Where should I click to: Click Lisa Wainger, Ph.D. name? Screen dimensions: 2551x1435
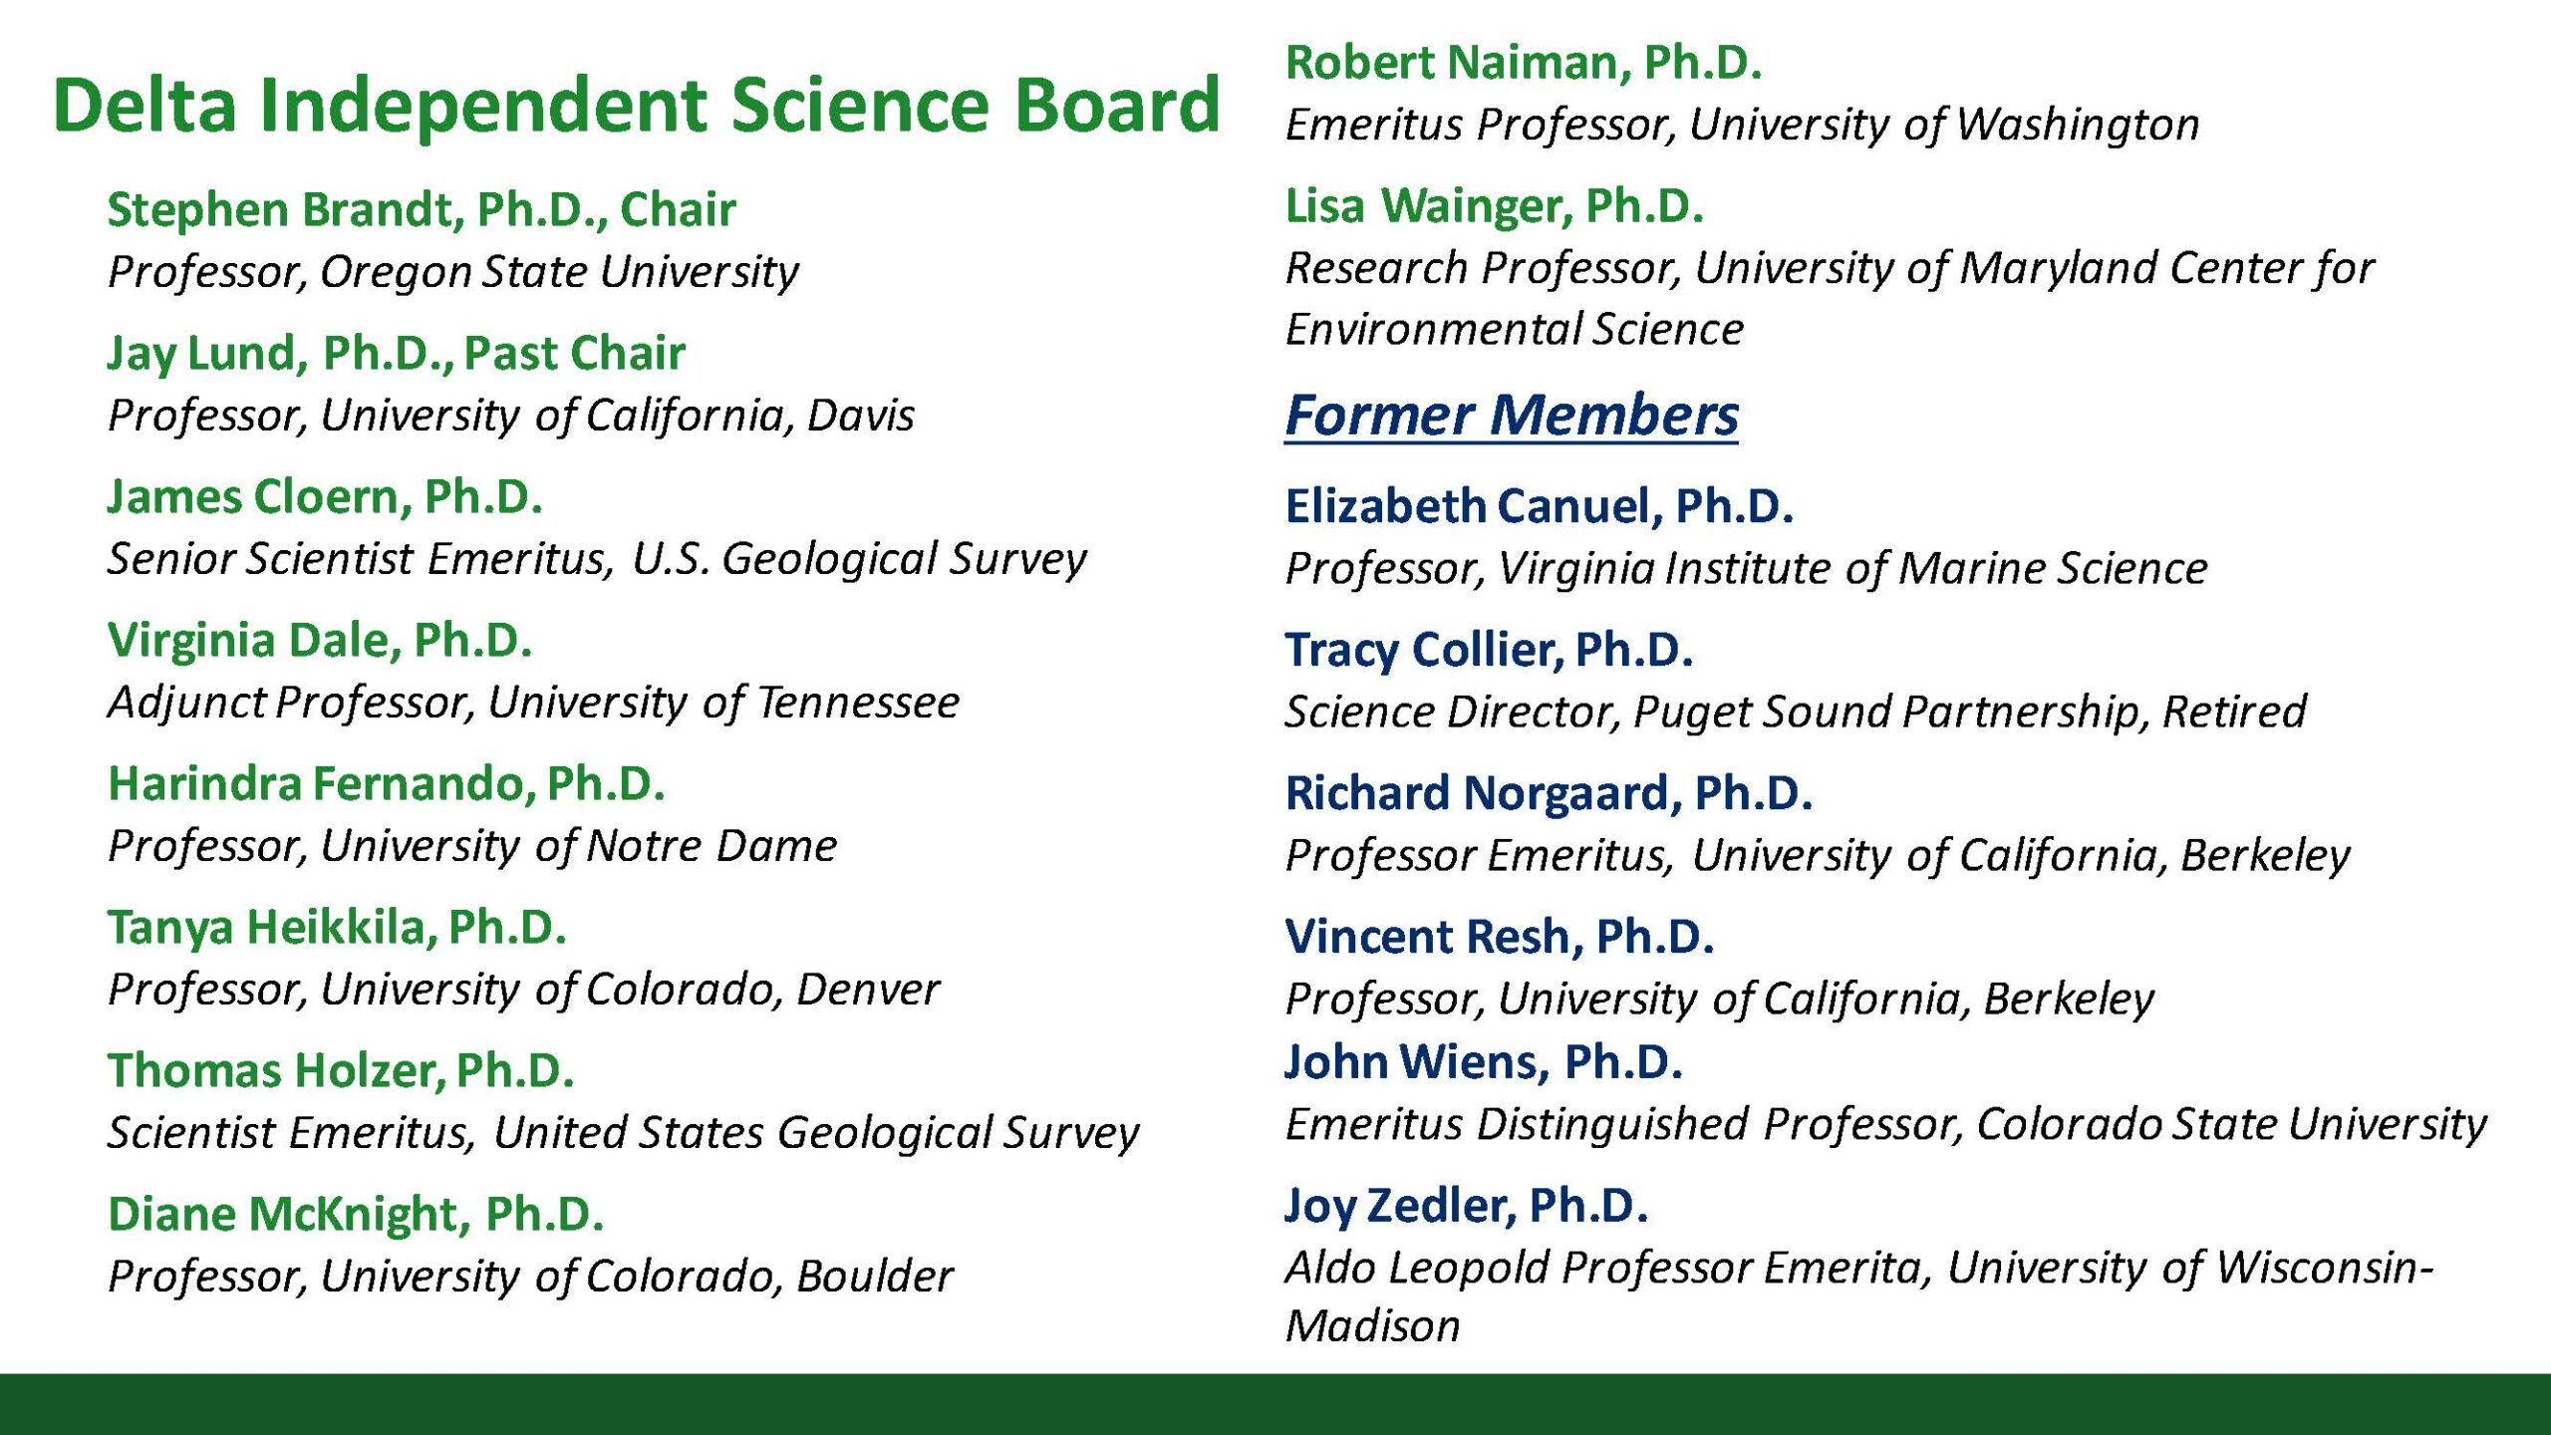point(1495,206)
